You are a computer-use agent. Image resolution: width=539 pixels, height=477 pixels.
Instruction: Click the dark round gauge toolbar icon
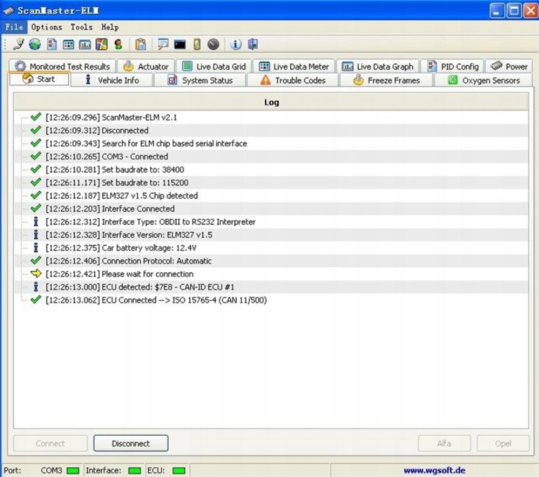(213, 44)
